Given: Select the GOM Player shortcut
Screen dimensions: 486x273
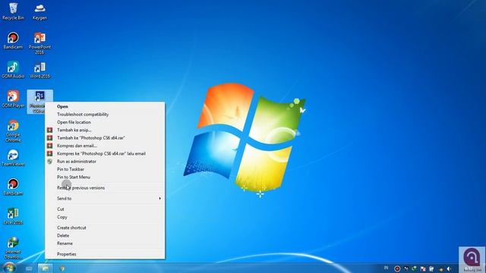Looking at the screenshot, I should point(13,99).
